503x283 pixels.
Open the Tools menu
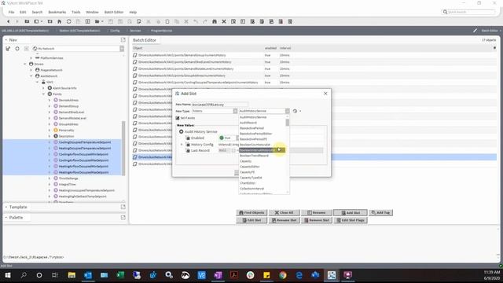(x=76, y=12)
